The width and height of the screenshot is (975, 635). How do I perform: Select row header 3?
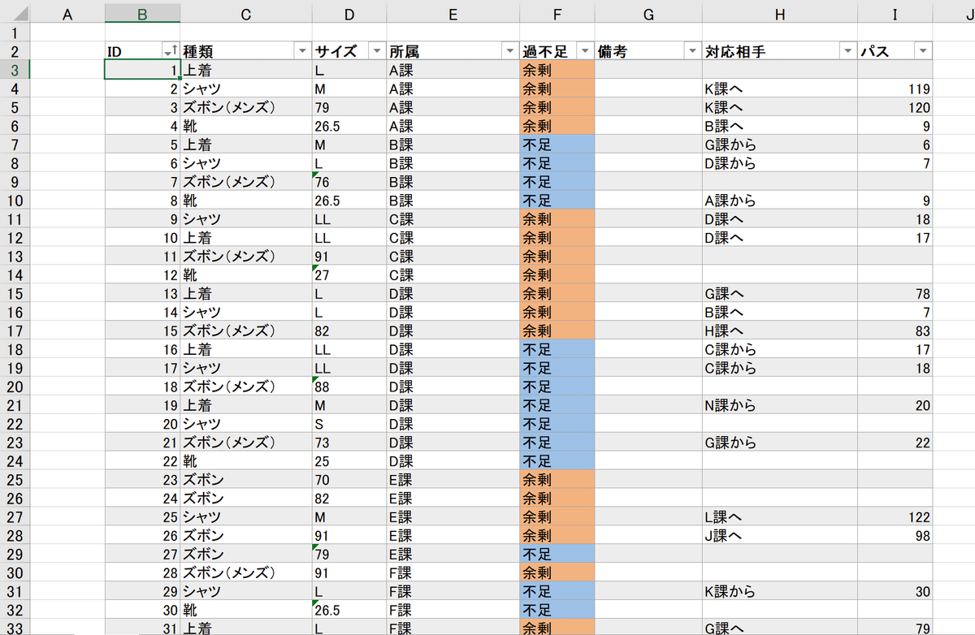pyautogui.click(x=15, y=70)
